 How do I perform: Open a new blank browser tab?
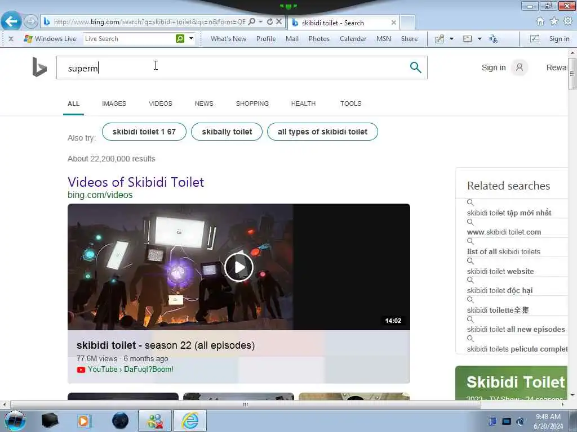(x=407, y=22)
